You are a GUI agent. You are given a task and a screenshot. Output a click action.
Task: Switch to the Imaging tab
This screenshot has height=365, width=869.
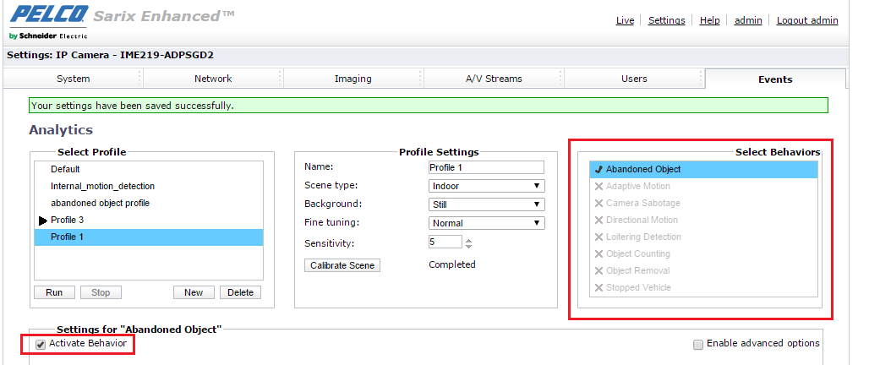(x=353, y=79)
